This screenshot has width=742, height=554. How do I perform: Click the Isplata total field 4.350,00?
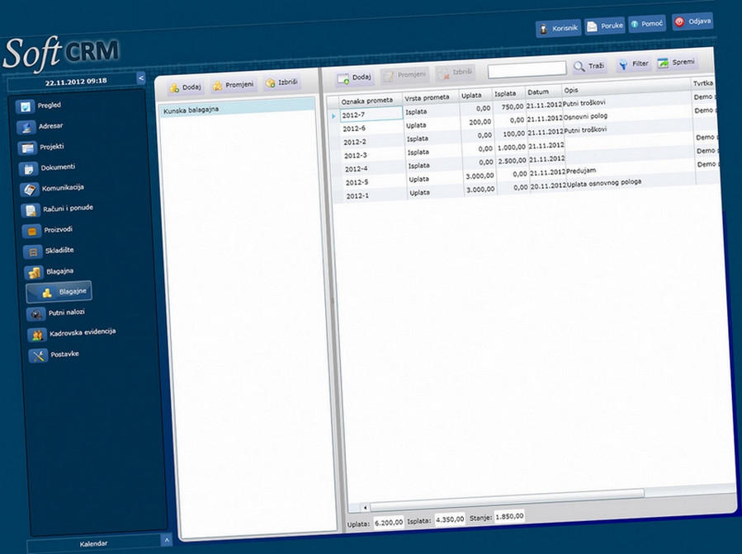[x=450, y=519]
